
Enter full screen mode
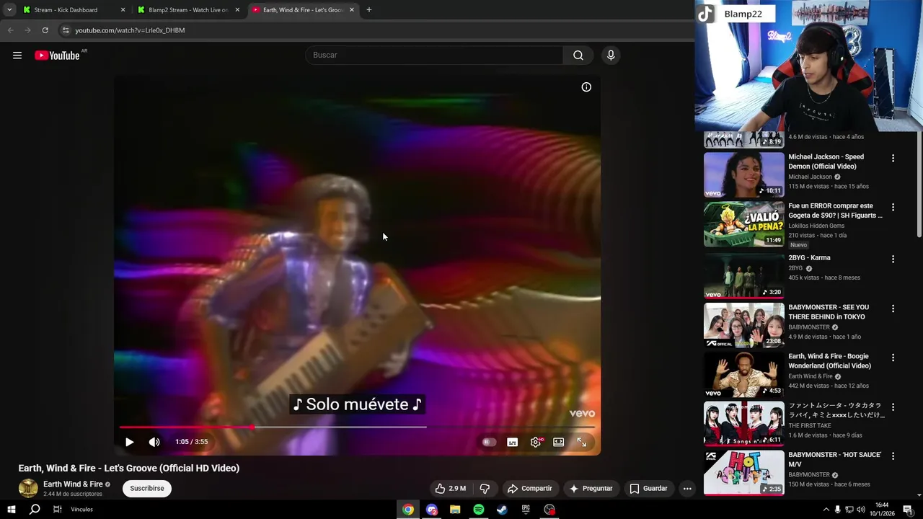point(582,442)
